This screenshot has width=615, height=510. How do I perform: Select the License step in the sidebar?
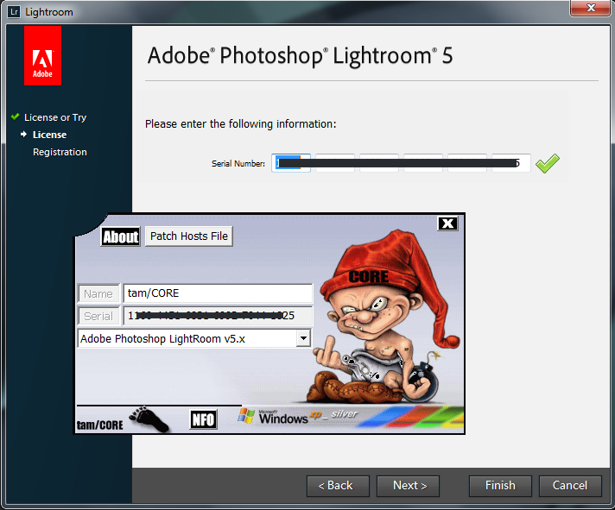click(50, 135)
